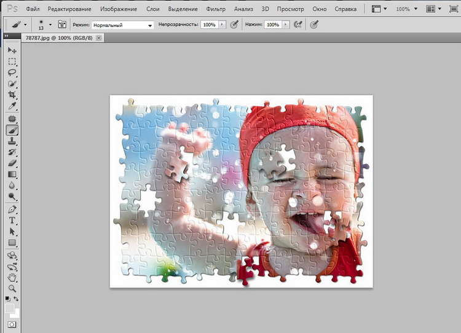
Task: Toggle tablet pressure control for opacity
Action: [234, 25]
